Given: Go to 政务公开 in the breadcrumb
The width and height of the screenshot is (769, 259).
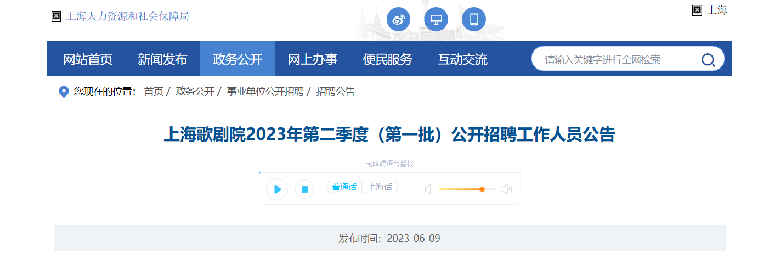Looking at the screenshot, I should [195, 92].
